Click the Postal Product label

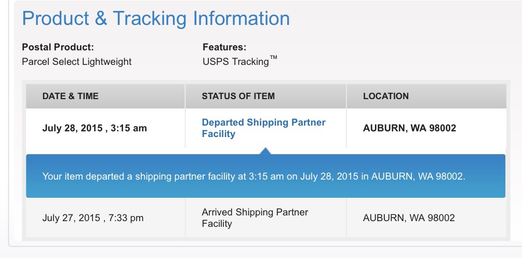(58, 47)
